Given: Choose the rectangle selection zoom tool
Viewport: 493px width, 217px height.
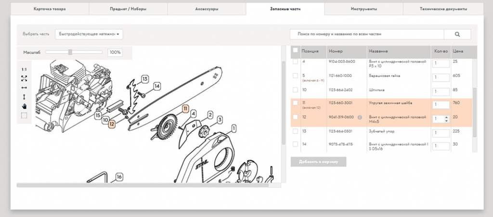Looking at the screenshot, I should (24, 115).
